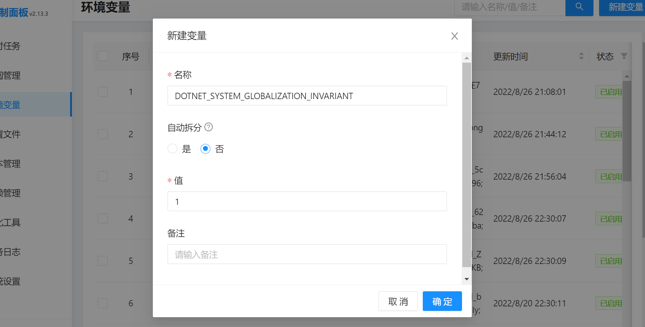Click the already selected 否 radio button

click(205, 148)
